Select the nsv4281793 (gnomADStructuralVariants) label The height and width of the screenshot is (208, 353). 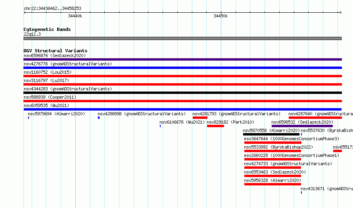tap(236, 114)
